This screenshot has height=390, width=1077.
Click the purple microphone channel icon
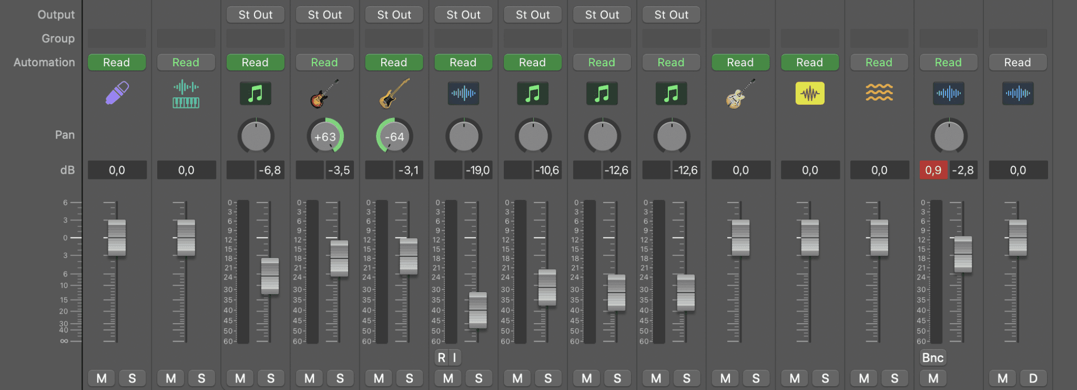point(117,93)
